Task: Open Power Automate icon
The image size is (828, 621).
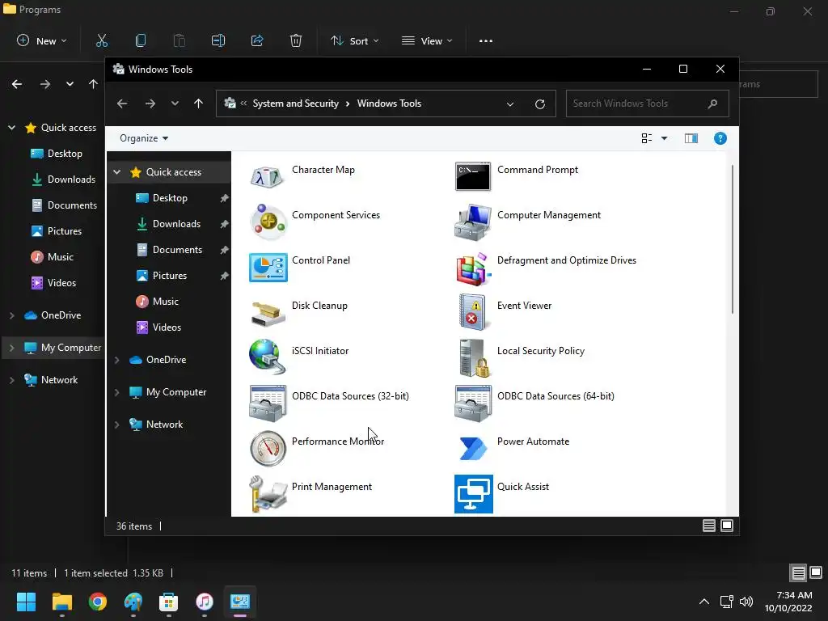Action: point(472,448)
